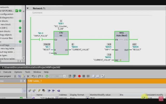Click the purple tag icon in SIM table toolbar

[x=58, y=91]
